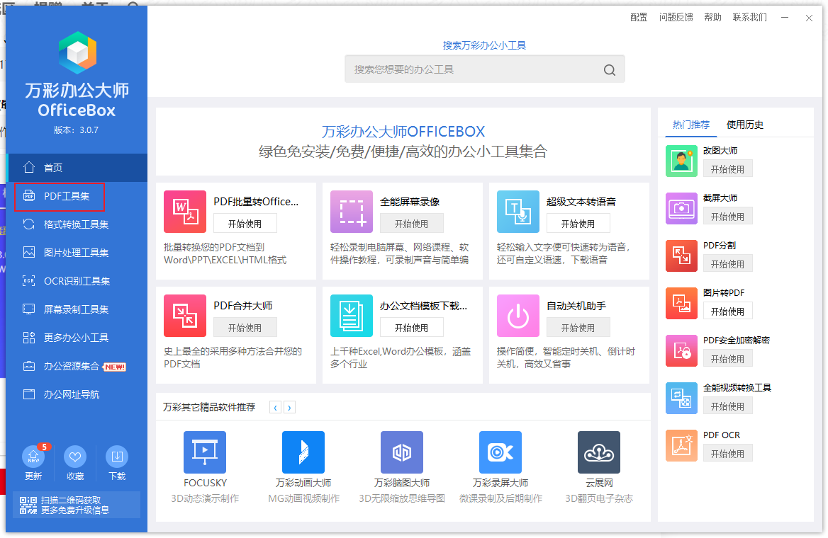
Task: Open the 超级文本转语音 tool icon
Action: click(518, 212)
